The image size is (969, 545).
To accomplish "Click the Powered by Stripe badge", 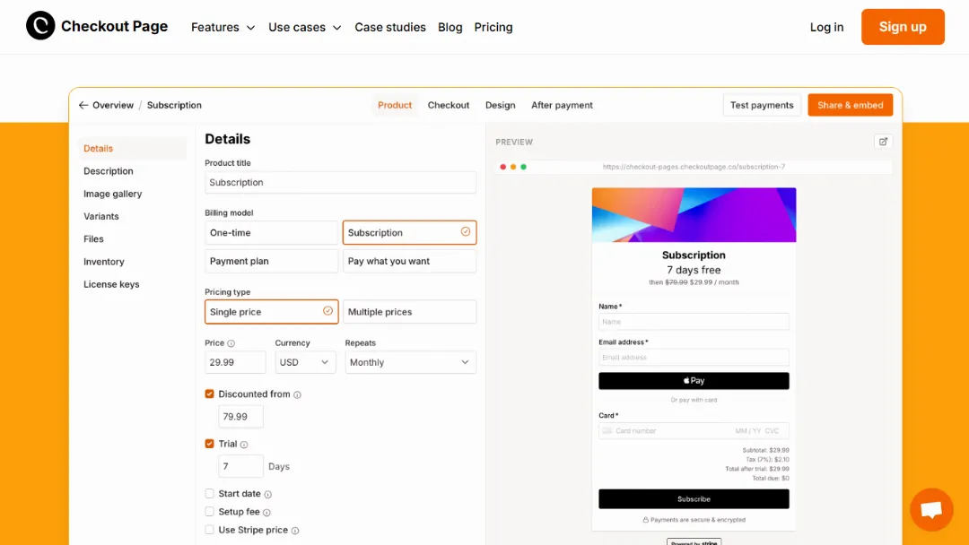I will coord(694,542).
